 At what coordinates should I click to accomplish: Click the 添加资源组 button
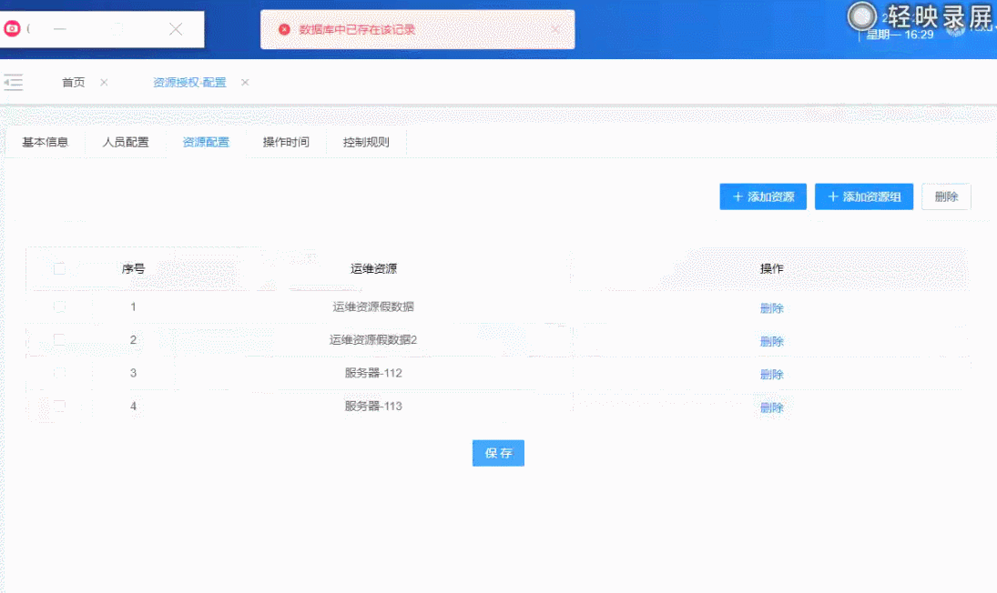tap(864, 196)
